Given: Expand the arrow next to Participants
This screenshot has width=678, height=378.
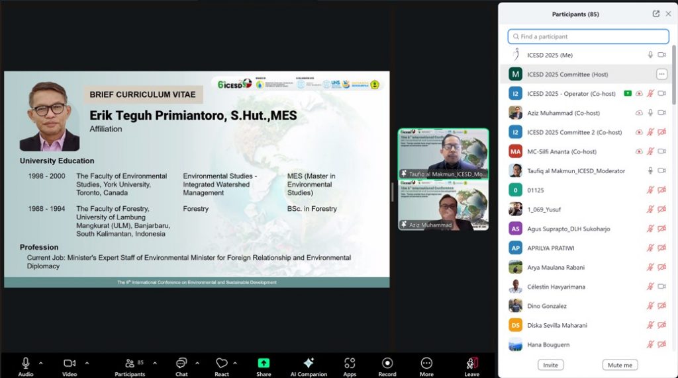Looking at the screenshot, I should pos(155,363).
